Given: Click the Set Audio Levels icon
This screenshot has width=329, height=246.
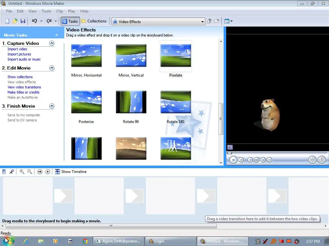Looking at the screenshot, I should click(4, 172).
